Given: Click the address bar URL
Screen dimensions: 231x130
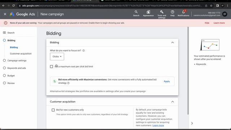Looking at the screenshot, I should (x=112, y=6).
